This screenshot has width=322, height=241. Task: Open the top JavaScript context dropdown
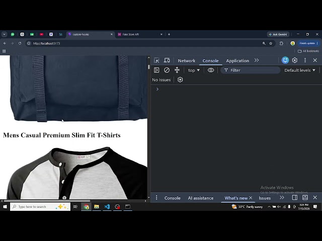194,70
